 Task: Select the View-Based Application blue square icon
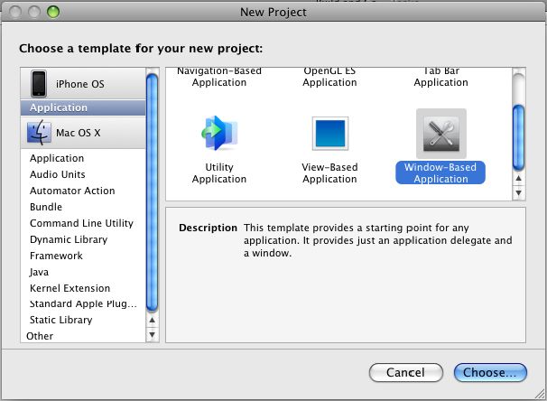point(330,134)
